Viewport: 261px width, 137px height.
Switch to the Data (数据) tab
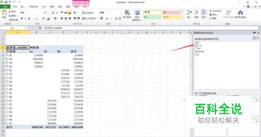(52, 7)
